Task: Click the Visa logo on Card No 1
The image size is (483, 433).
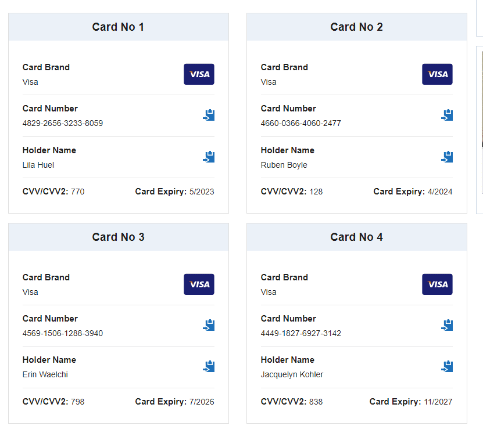Action: (x=199, y=74)
